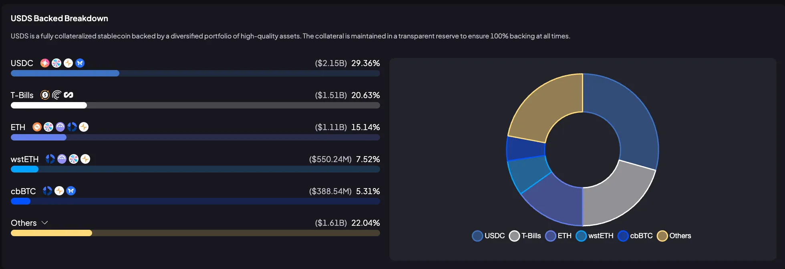
Task: Click the cream star icon in the ETH row
Action: pos(84,127)
